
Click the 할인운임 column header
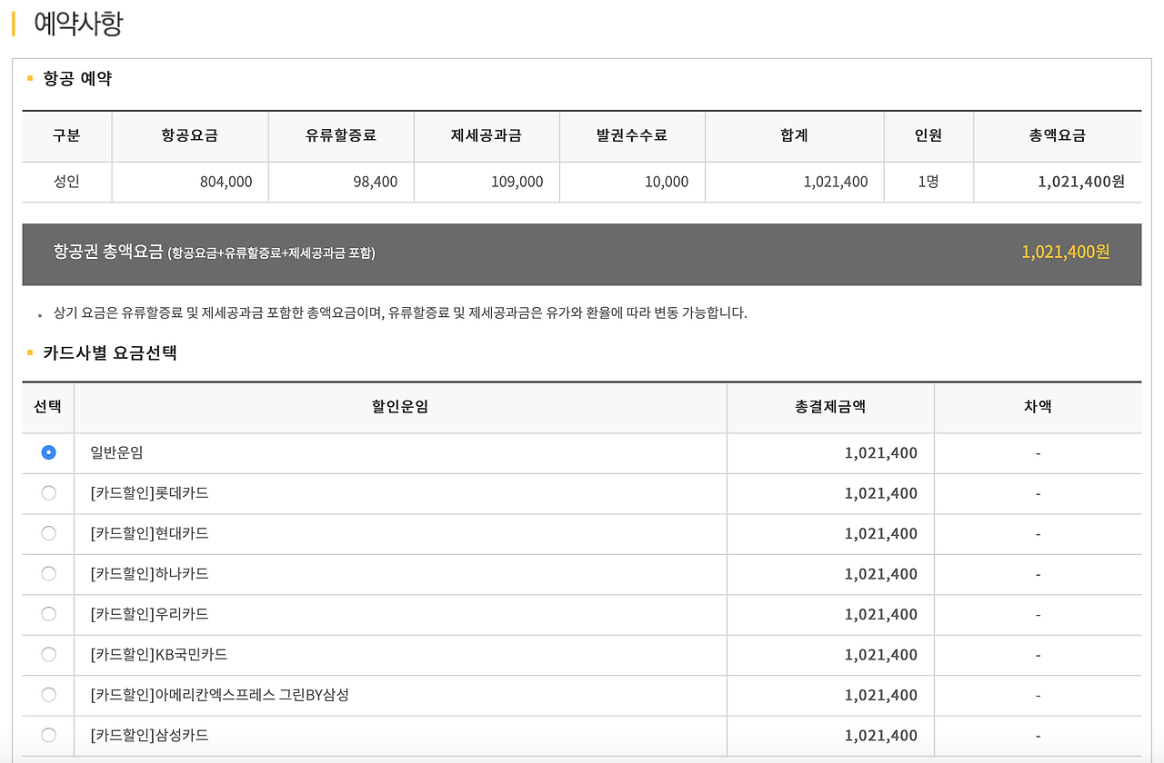pyautogui.click(x=400, y=407)
